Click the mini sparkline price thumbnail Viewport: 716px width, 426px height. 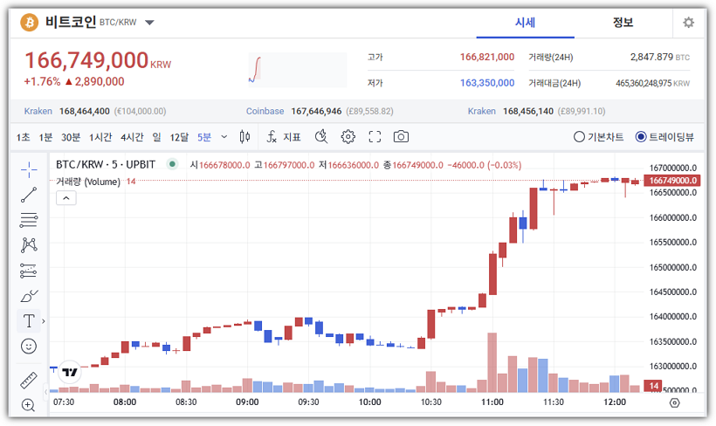tap(297, 70)
